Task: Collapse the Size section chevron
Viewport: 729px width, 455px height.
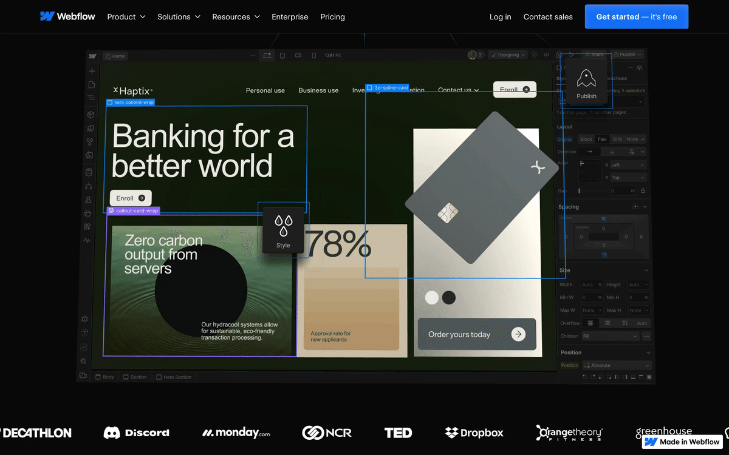Action: point(646,271)
